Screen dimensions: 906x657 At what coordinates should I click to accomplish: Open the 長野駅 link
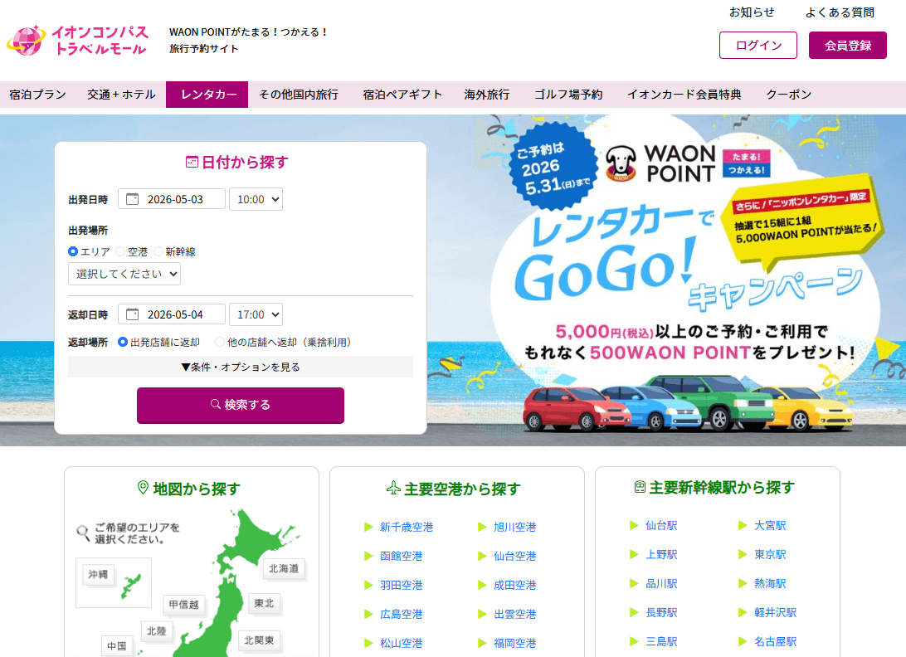click(x=661, y=612)
